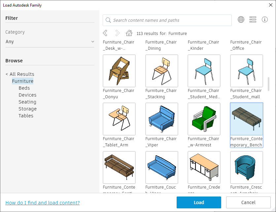Screen dimensions: 276x212
Task: Open the Storage subcategory
Action: point(28,109)
